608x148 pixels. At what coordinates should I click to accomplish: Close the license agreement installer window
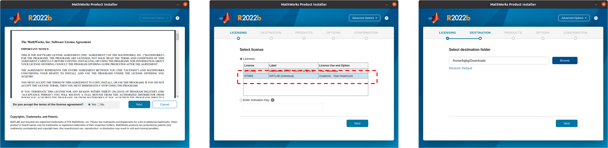[185, 4]
